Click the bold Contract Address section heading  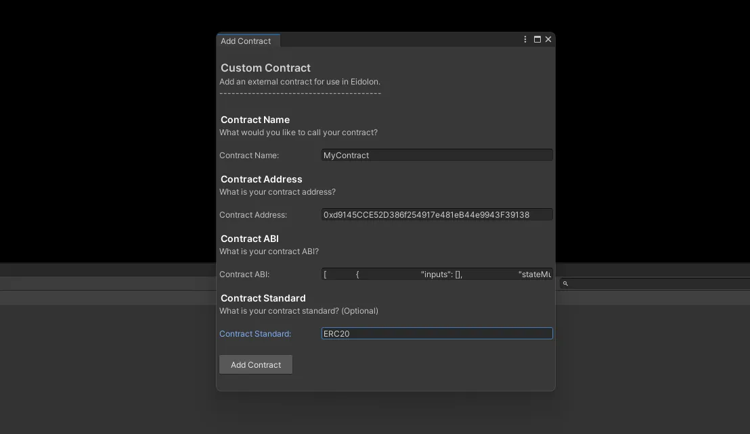click(x=261, y=179)
